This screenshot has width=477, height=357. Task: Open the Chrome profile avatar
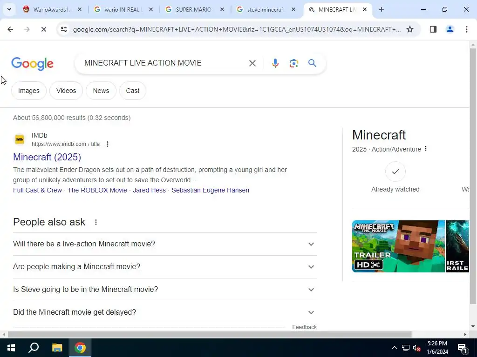[x=450, y=29]
